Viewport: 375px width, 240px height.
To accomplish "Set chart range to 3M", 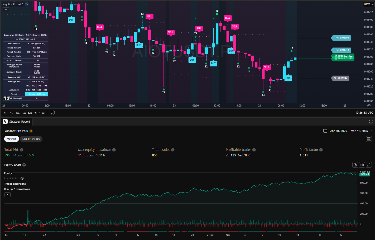I will pyautogui.click(x=24, y=113).
